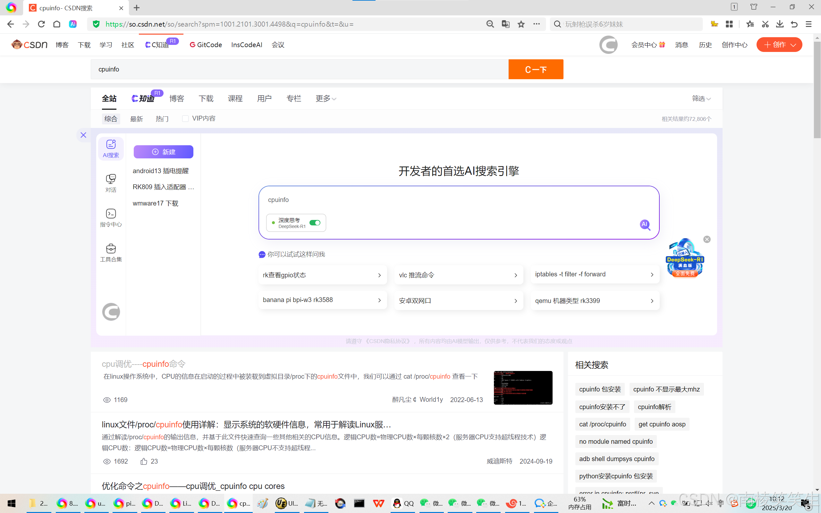This screenshot has height=513, width=821.
Task: Open suggestion rk查看gpio状态
Action: click(322, 275)
